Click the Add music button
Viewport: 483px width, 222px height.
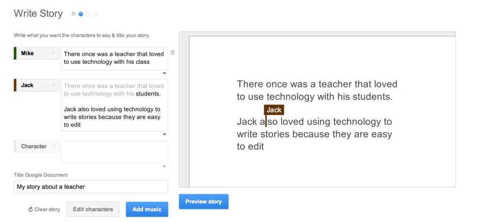coord(147,209)
